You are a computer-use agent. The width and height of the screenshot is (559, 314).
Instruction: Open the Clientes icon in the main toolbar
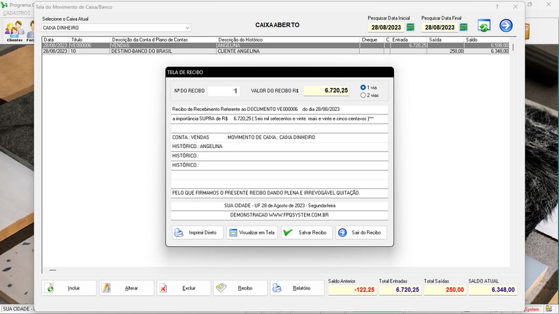pos(14,30)
